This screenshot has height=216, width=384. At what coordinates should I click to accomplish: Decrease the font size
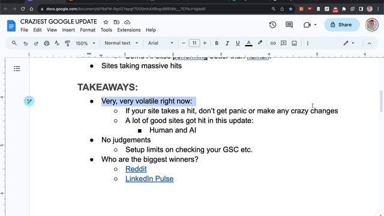184,43
